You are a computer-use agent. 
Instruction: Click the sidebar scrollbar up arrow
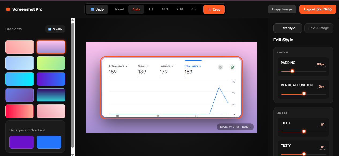(x=73, y=20)
